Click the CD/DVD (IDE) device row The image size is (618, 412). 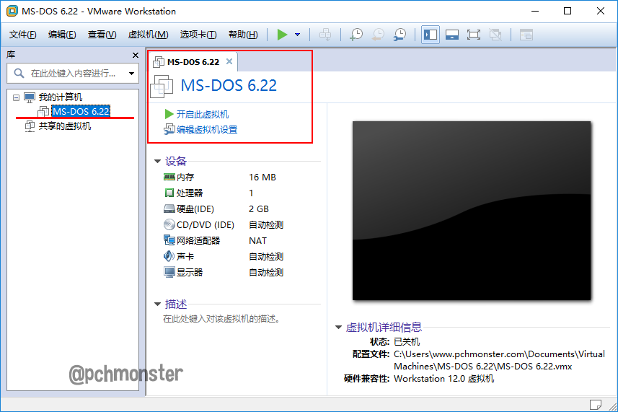[x=223, y=224]
